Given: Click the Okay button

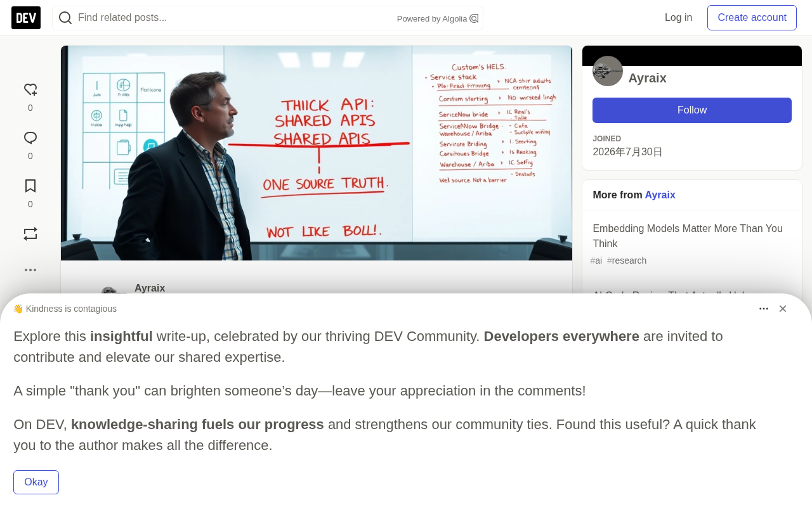Looking at the screenshot, I should (36, 482).
